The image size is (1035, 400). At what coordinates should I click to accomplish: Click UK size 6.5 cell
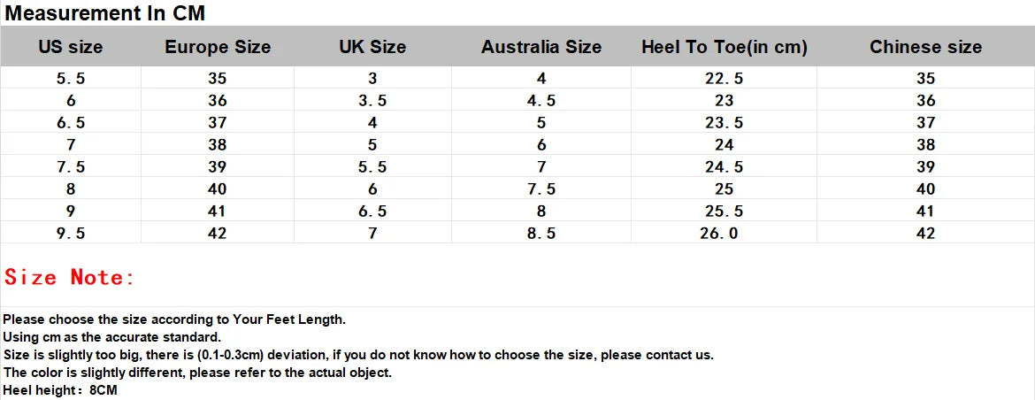point(373,212)
